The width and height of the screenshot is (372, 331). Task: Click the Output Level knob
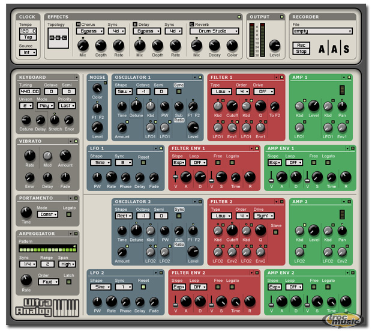274,46
